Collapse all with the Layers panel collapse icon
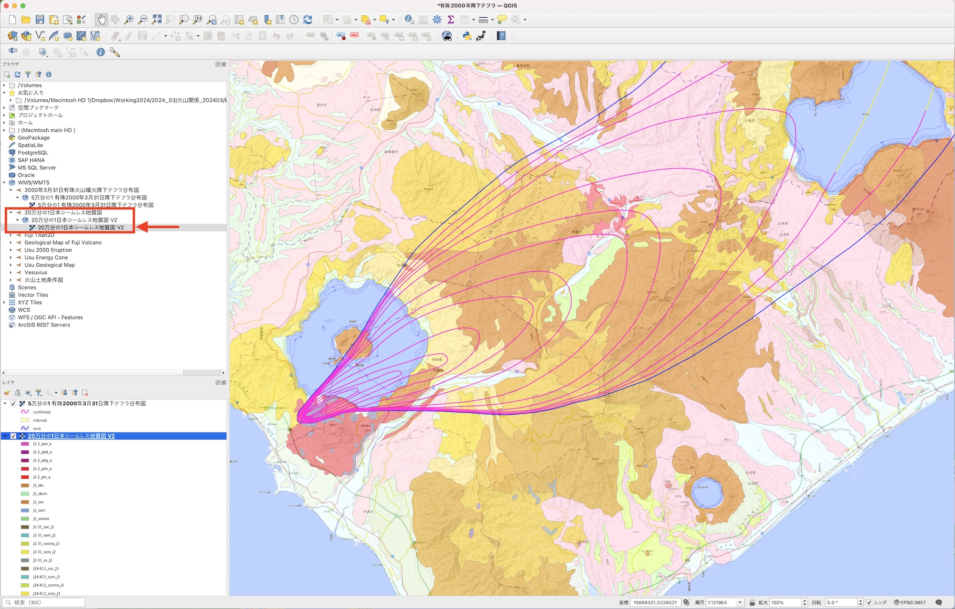This screenshot has height=609, width=955. pyautogui.click(x=75, y=393)
